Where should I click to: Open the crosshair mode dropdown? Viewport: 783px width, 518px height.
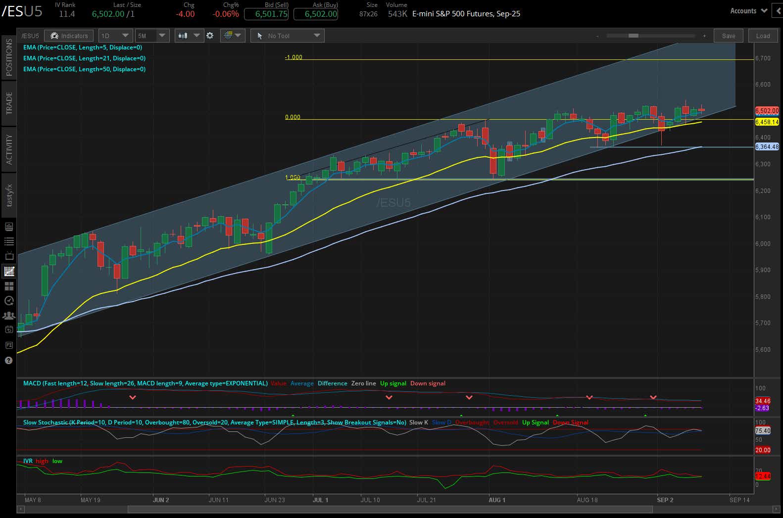(232, 36)
